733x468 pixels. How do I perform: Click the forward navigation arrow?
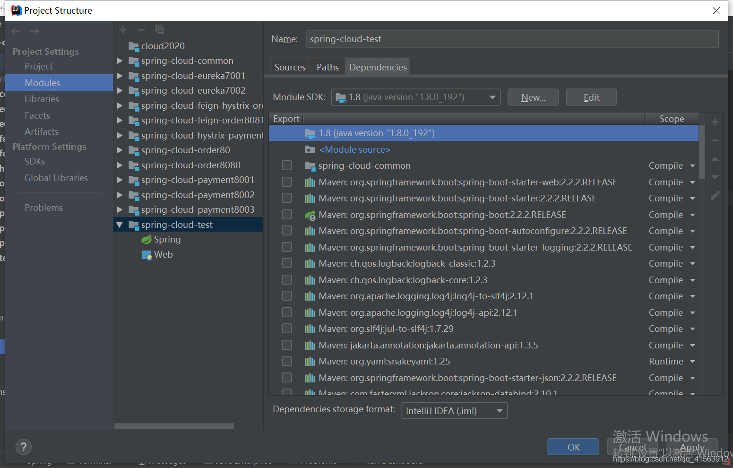point(34,31)
